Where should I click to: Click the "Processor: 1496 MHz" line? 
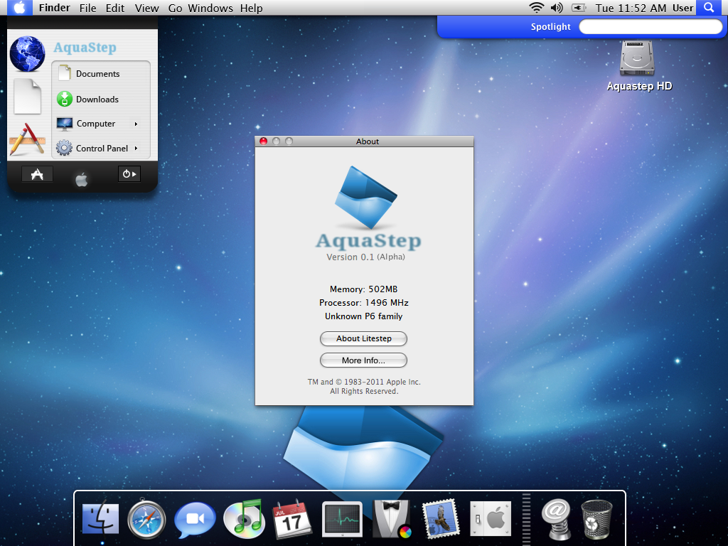363,303
